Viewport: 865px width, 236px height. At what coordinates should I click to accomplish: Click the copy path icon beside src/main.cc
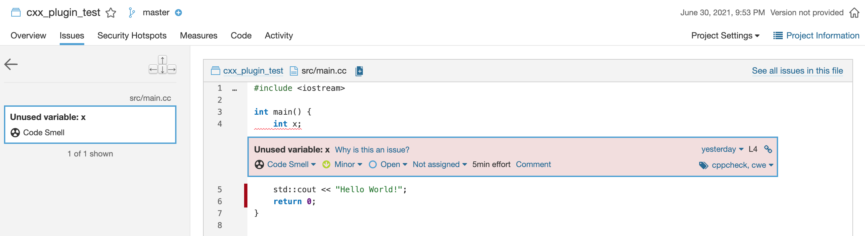point(359,71)
